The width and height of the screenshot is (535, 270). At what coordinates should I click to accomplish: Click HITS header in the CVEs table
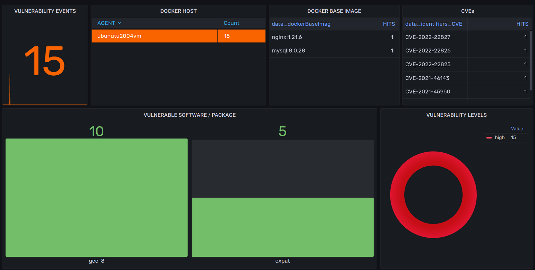tap(522, 24)
